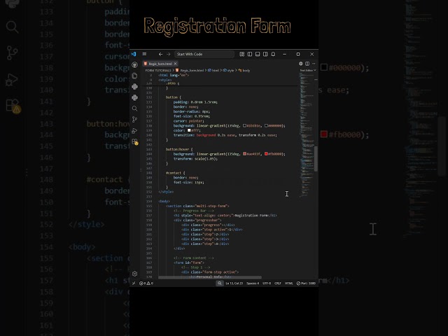Click the editor vertical scrollbar thumb
The image size is (448, 336).
click(x=316, y=159)
